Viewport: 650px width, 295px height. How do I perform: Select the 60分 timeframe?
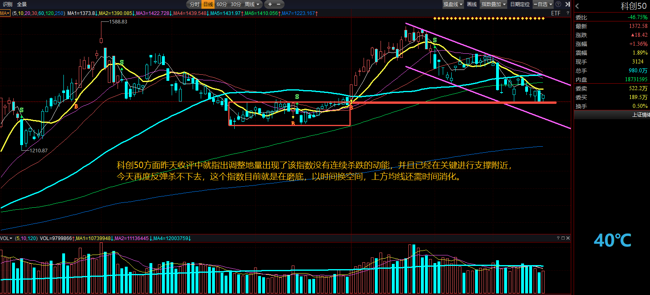pyautogui.click(x=222, y=4)
